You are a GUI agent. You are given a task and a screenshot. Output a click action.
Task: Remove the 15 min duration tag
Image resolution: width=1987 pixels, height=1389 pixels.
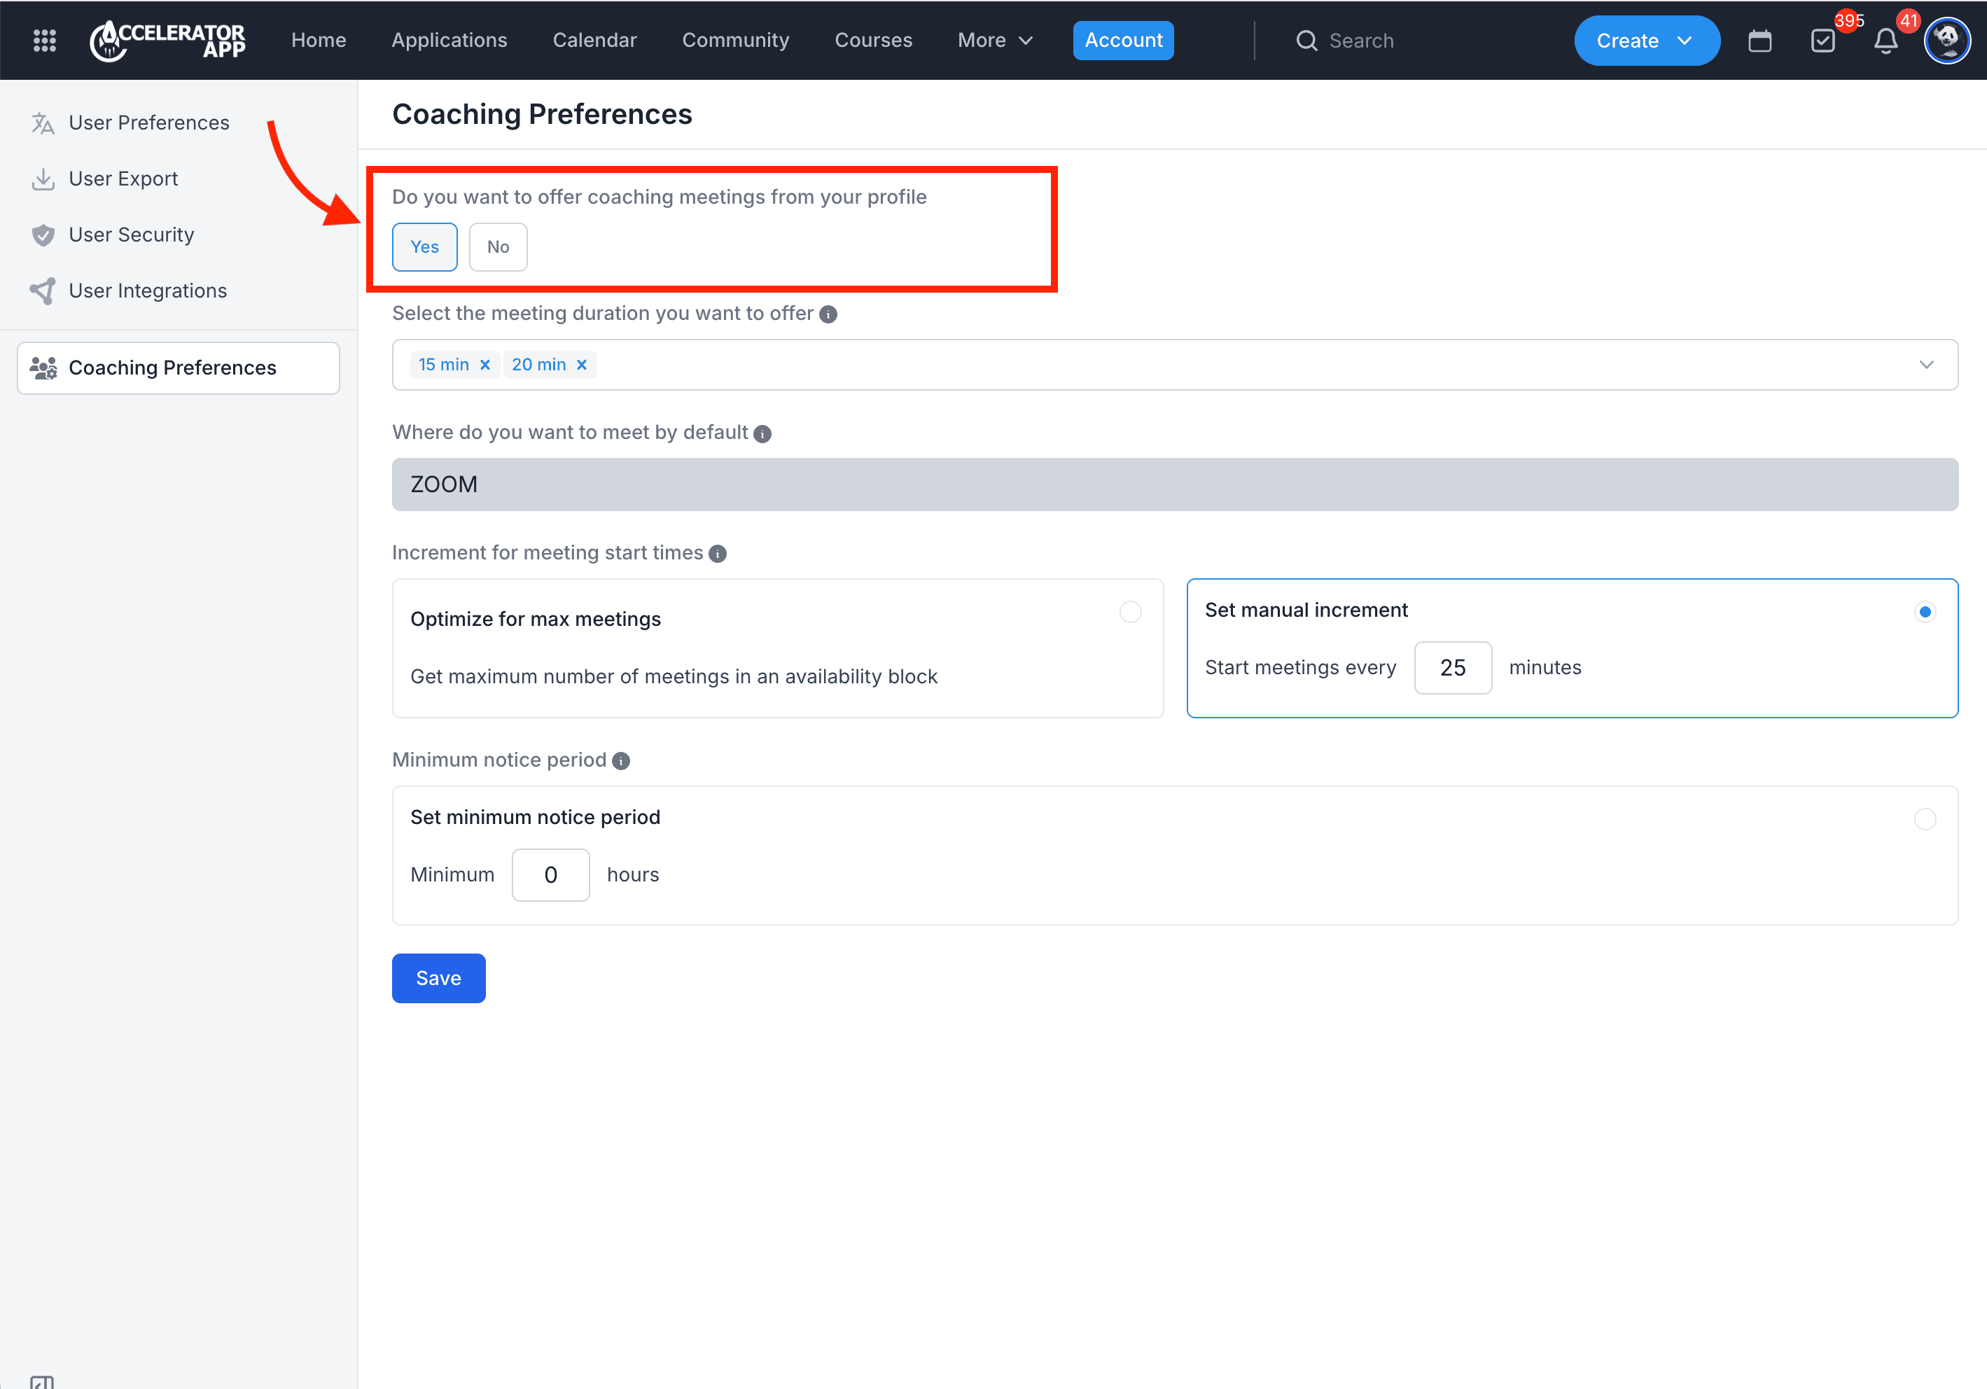[x=485, y=364]
